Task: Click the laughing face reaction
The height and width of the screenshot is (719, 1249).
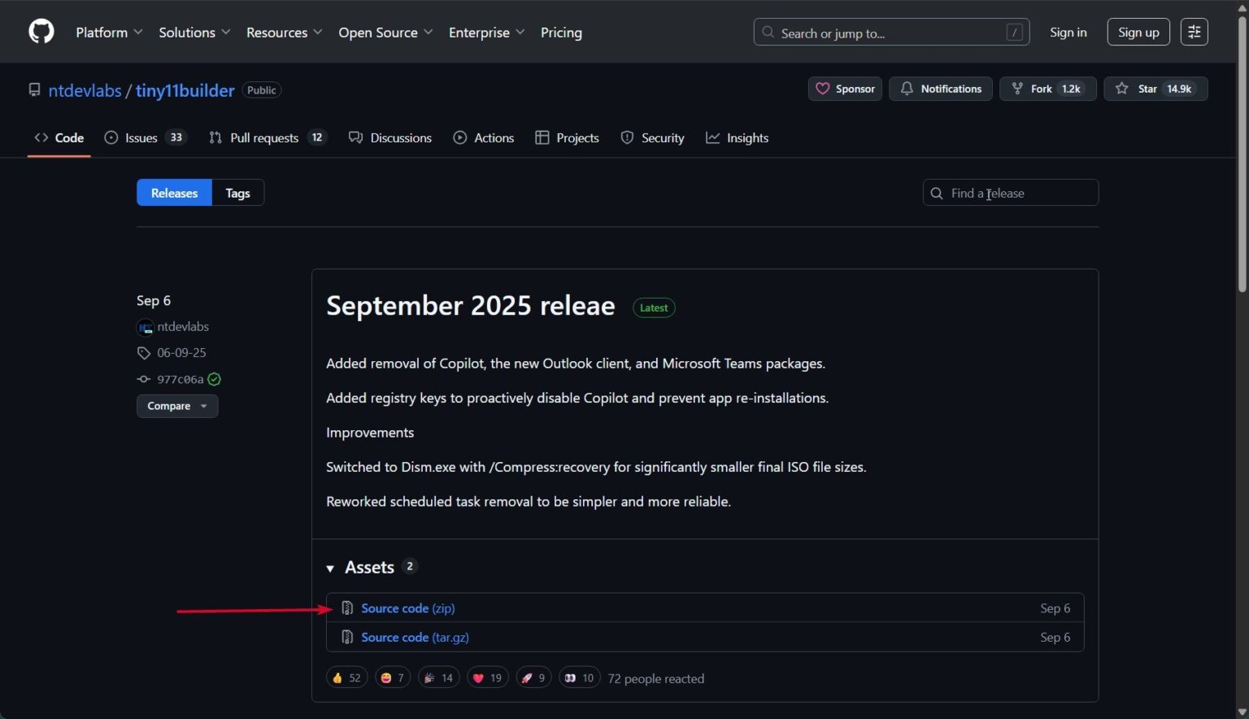Action: 392,678
